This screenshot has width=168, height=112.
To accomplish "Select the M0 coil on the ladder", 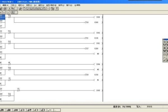I will click(98, 54).
